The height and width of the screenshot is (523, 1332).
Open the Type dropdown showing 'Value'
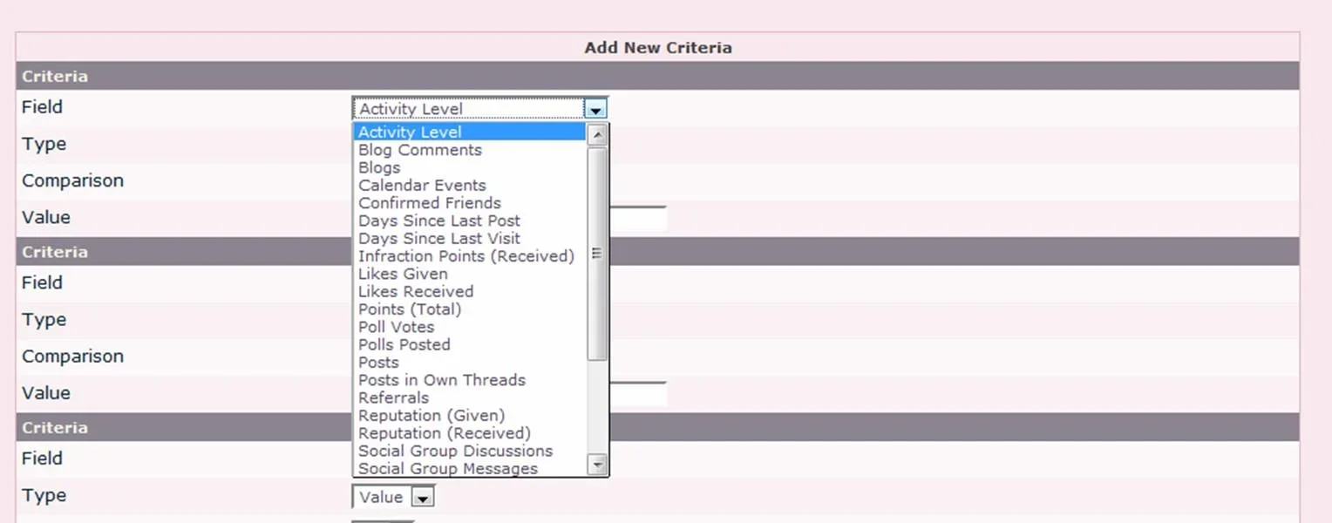(393, 497)
